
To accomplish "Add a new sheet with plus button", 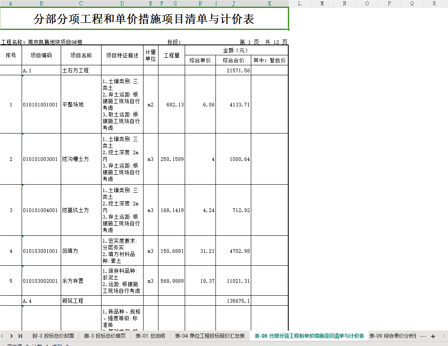I will pos(433,336).
